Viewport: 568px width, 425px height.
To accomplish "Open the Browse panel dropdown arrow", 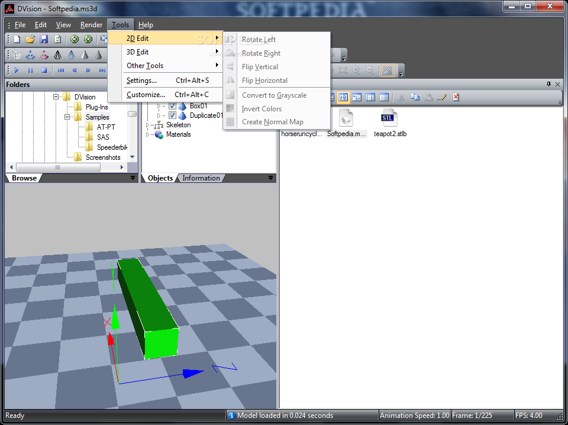I will tap(133, 178).
